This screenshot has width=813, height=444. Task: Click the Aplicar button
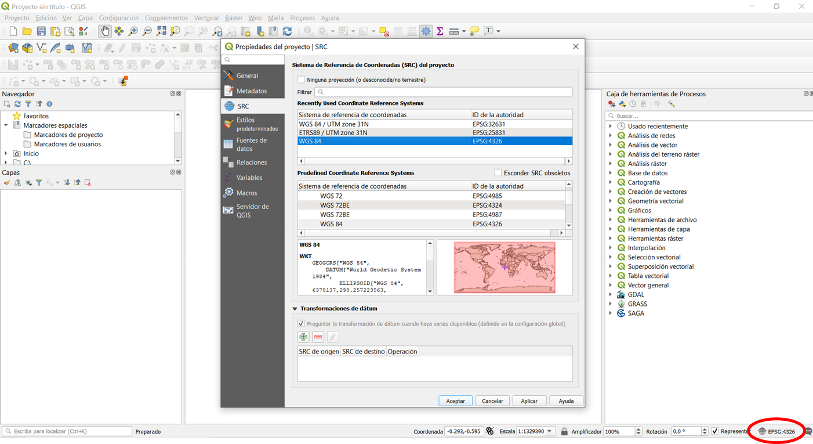click(529, 401)
